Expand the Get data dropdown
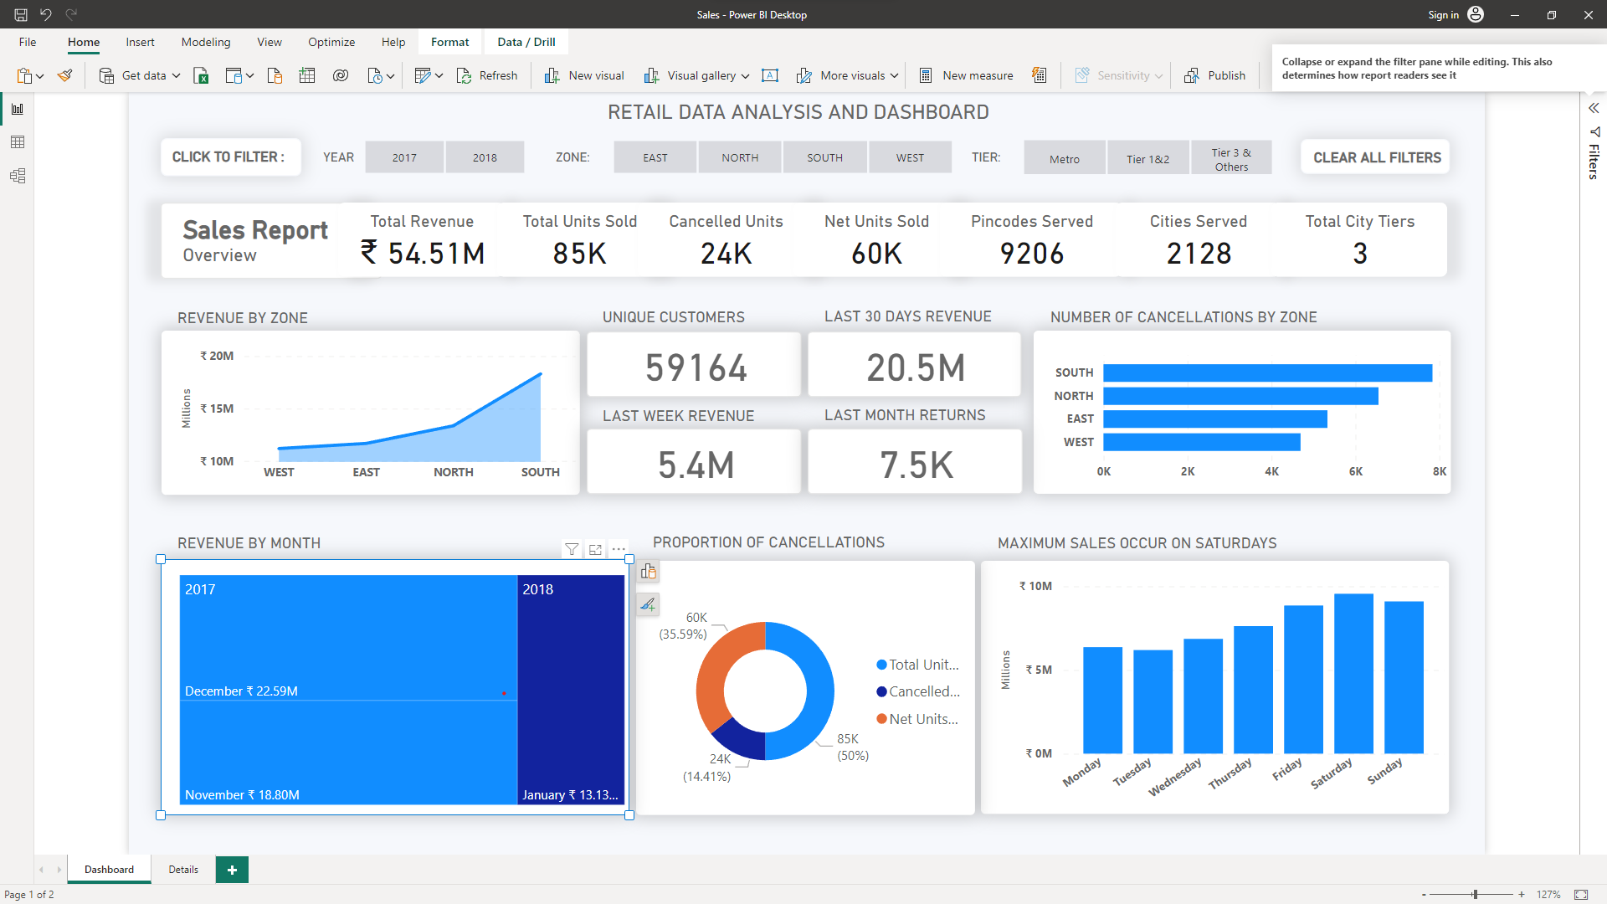The width and height of the screenshot is (1607, 904). coord(176,75)
